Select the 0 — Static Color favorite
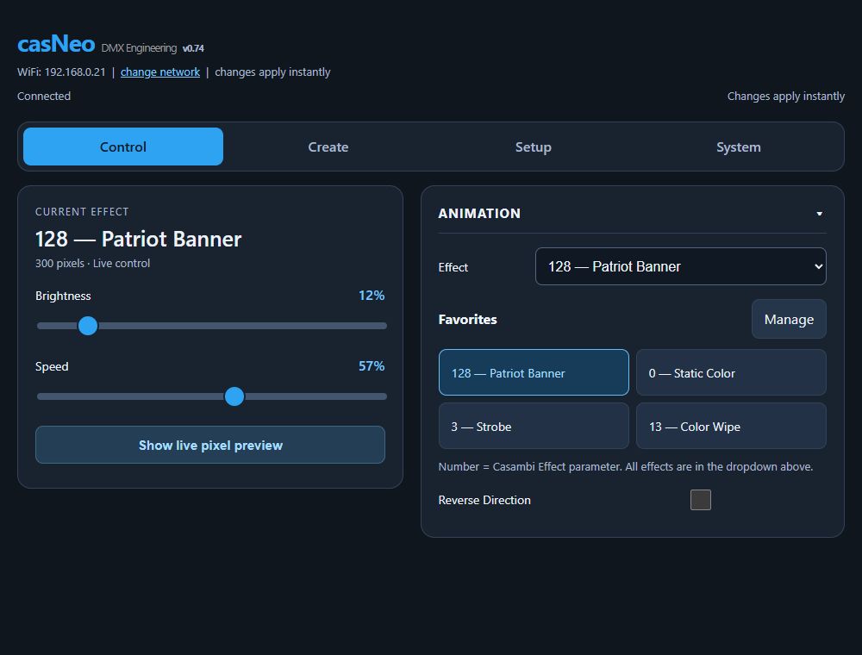 pyautogui.click(x=731, y=372)
